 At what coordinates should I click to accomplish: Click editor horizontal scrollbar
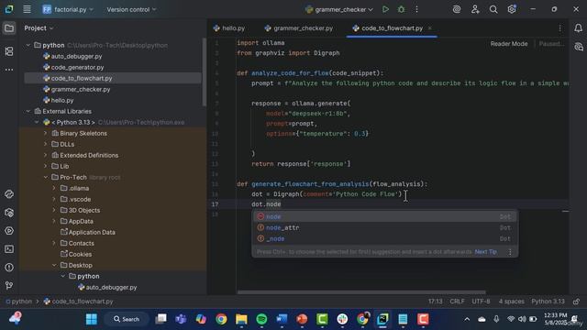tap(361, 292)
